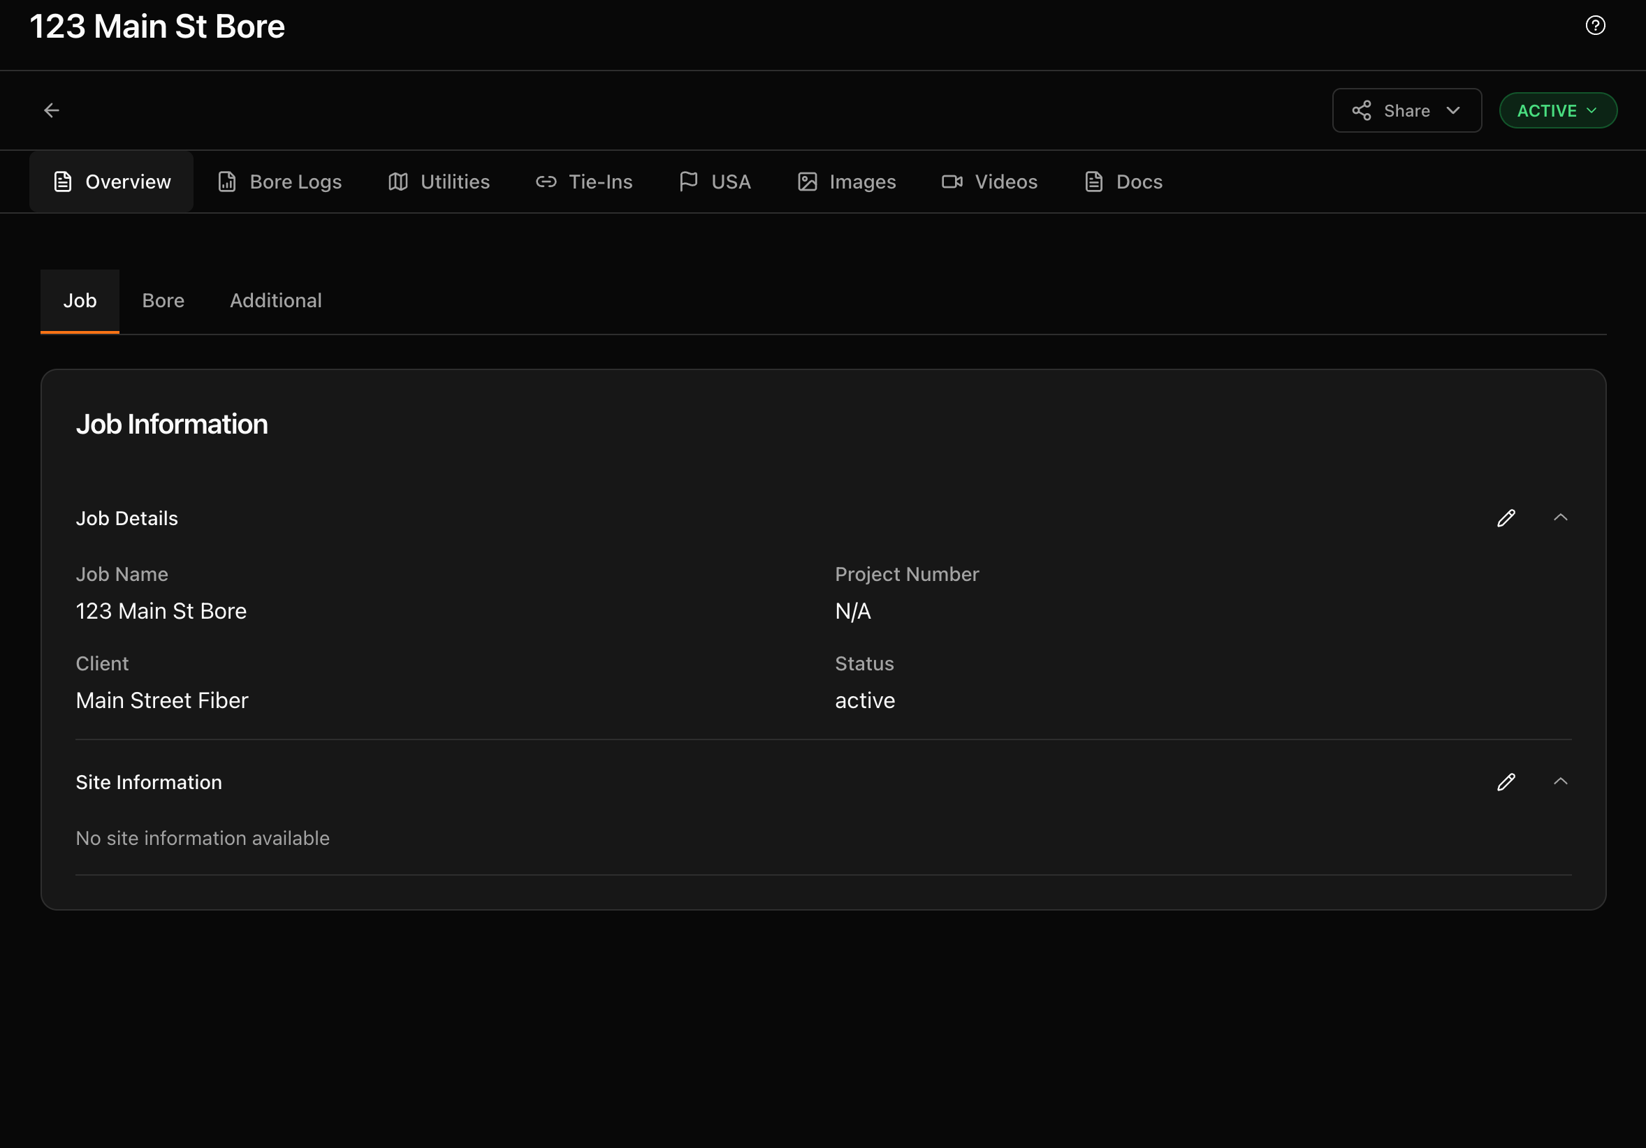This screenshot has width=1646, height=1148.
Task: View the Images gallery icon
Action: 806,182
